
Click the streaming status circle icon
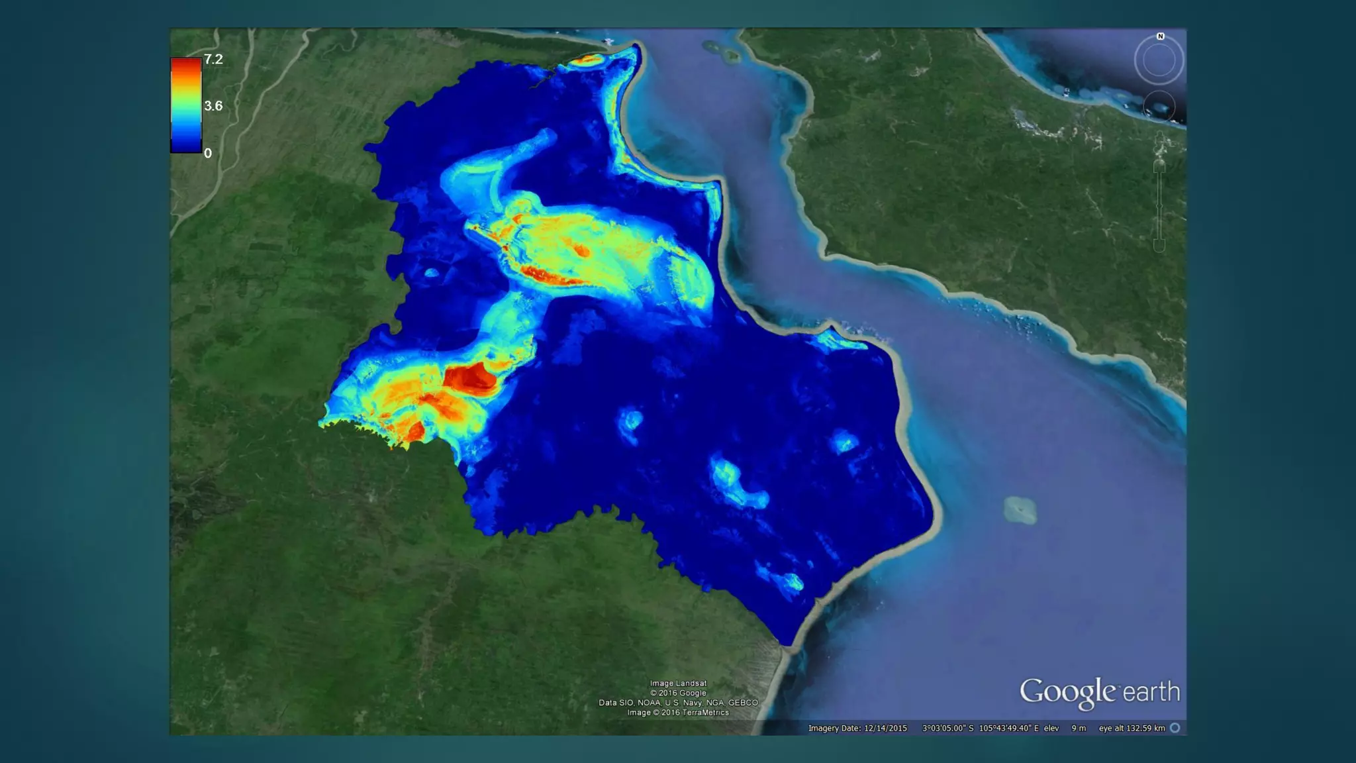[1175, 728]
